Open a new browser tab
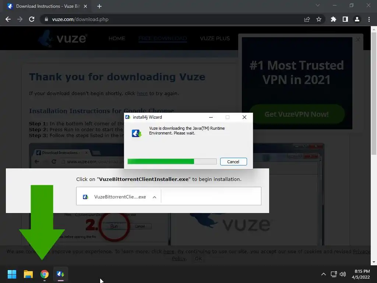Image resolution: width=377 pixels, height=283 pixels. [99, 6]
